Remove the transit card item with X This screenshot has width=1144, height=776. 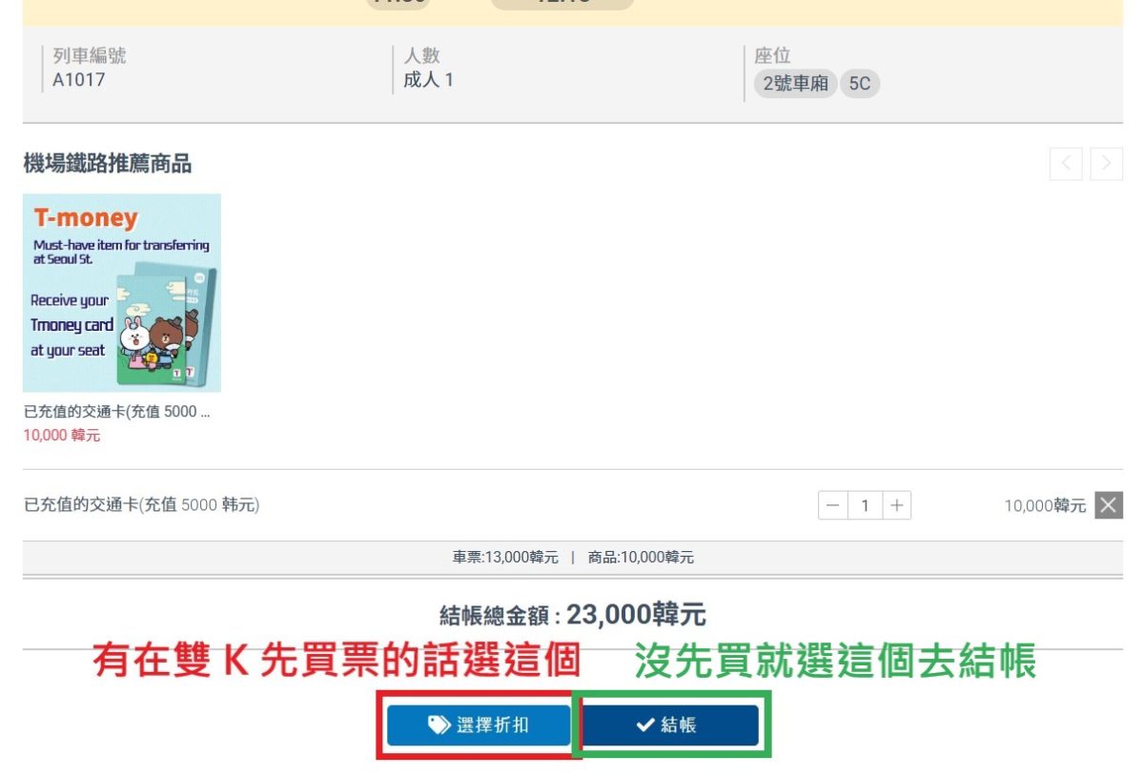click(x=1108, y=505)
